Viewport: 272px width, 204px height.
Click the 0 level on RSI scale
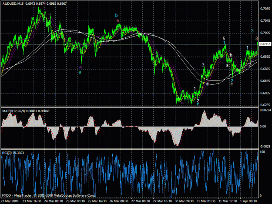click(261, 196)
